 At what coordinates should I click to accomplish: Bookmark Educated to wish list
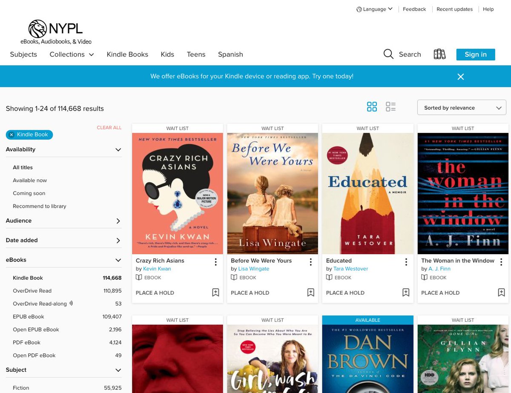coord(406,293)
